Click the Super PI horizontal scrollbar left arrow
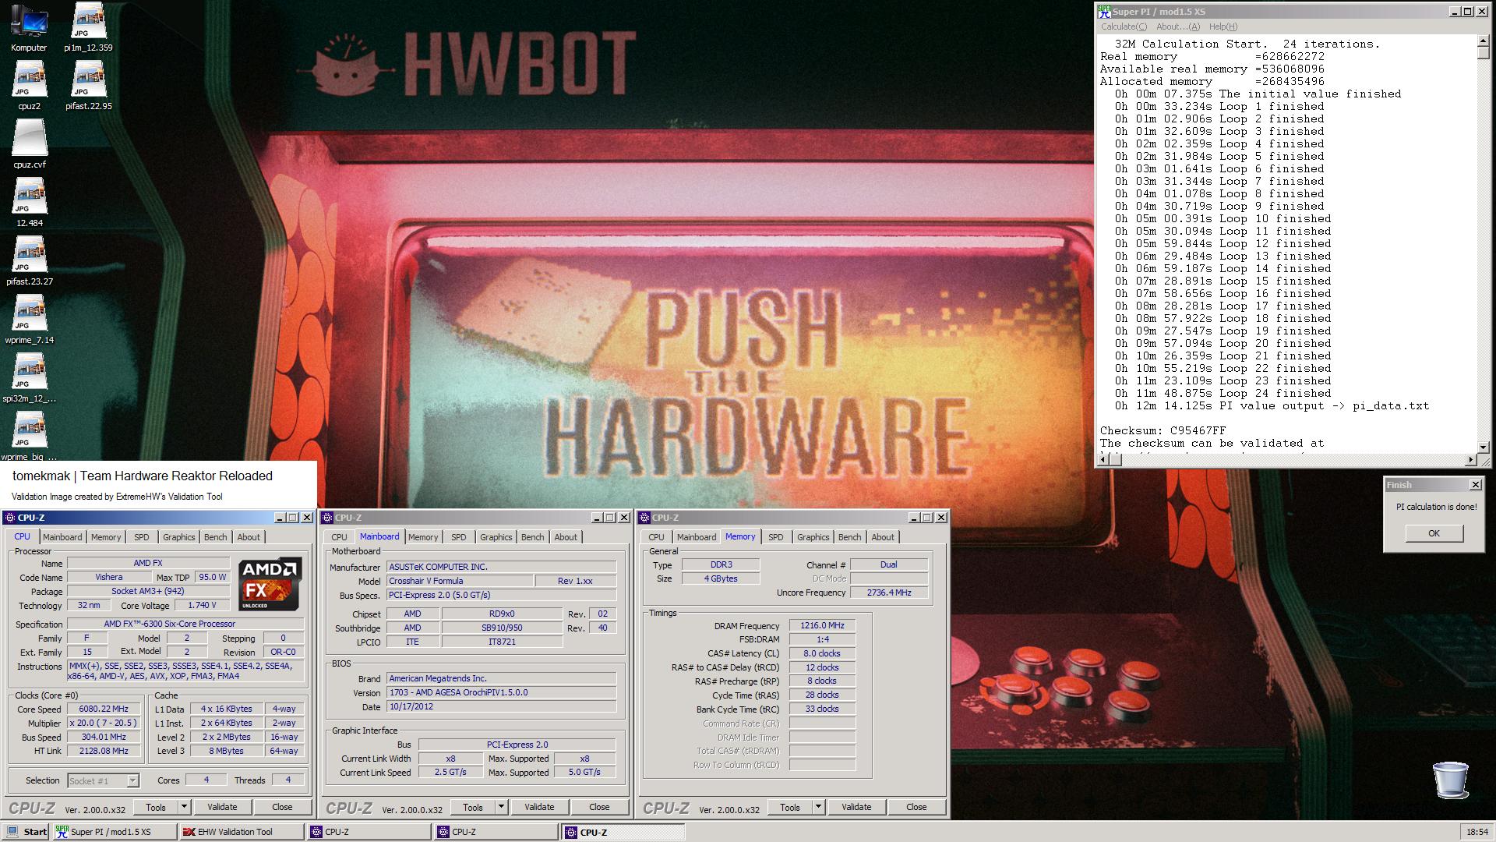 [x=1105, y=460]
